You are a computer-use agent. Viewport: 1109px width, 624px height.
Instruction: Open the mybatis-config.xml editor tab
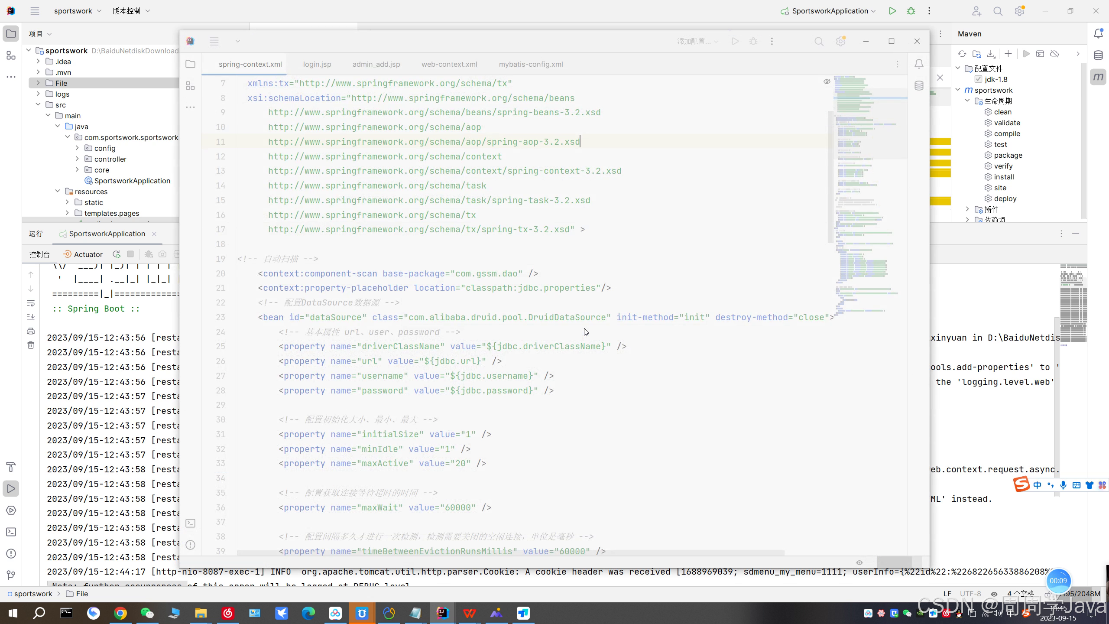pos(531,64)
